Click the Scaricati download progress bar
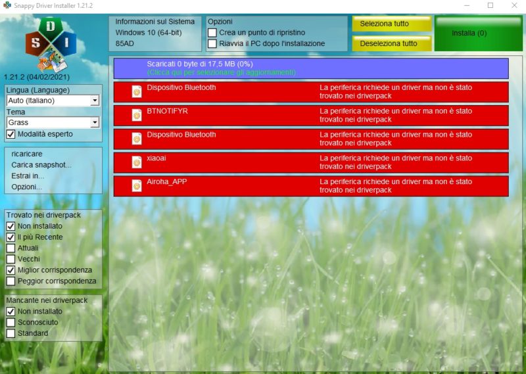Image resolution: width=526 pixels, height=374 pixels. pos(311,68)
